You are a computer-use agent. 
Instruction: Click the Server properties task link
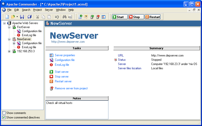click(x=65, y=55)
